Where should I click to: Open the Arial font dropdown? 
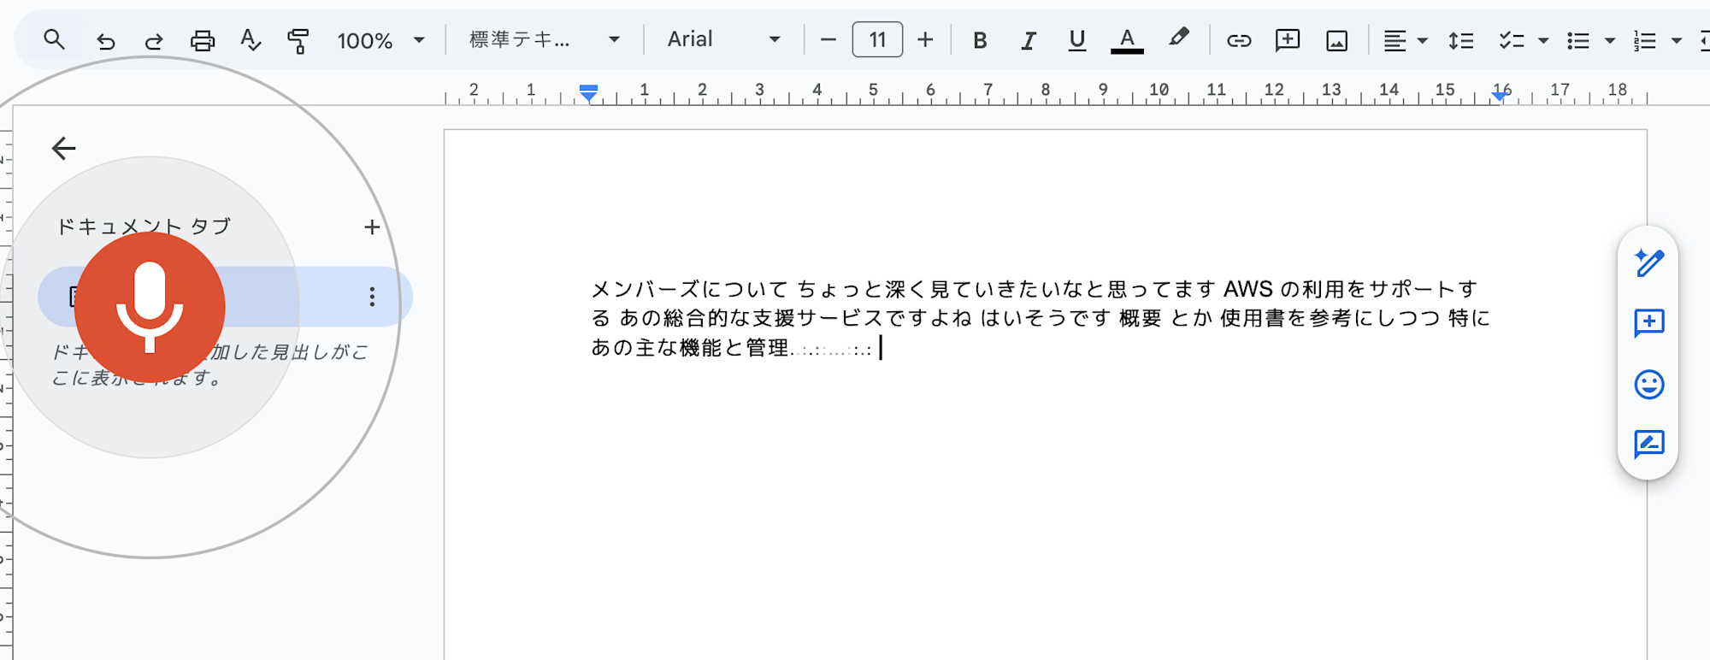[723, 40]
